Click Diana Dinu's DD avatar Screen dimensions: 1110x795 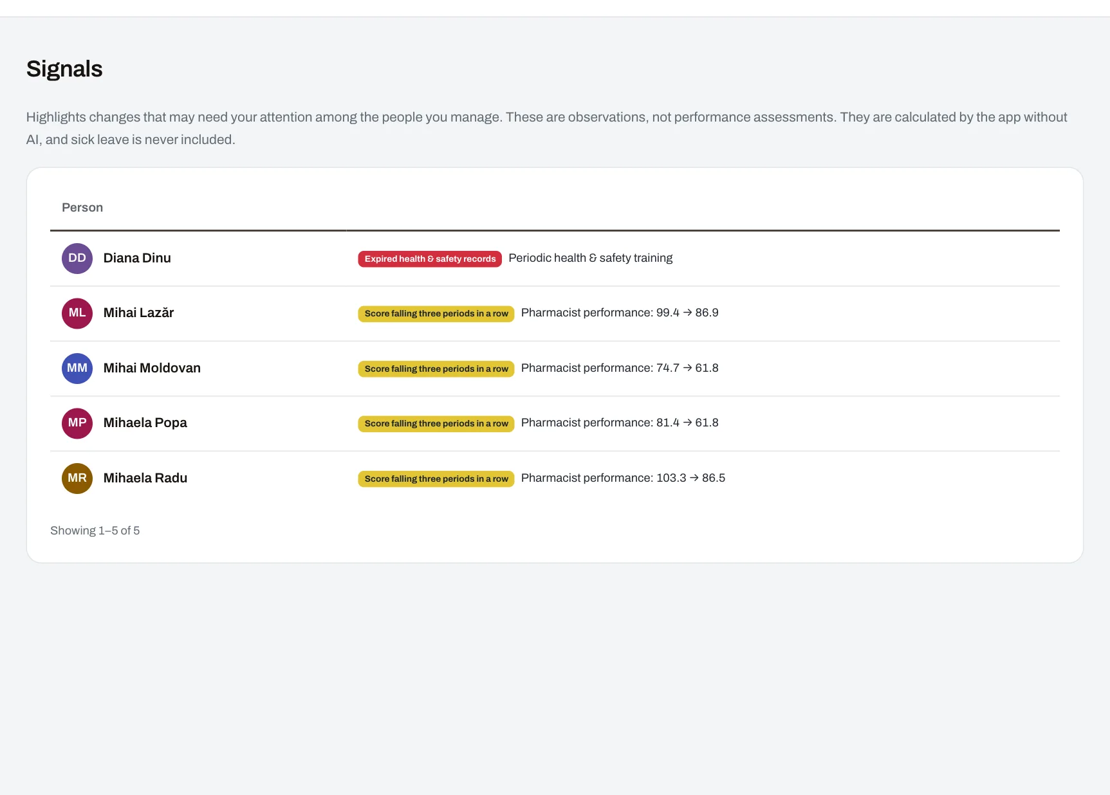77,259
